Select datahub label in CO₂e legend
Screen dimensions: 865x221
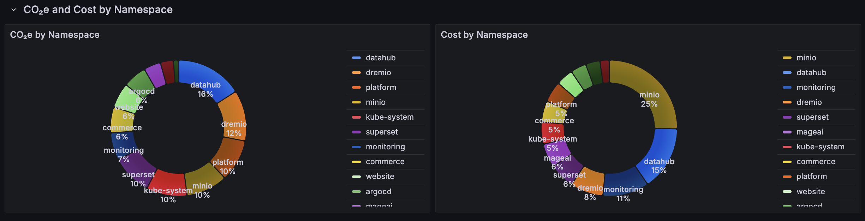point(381,58)
